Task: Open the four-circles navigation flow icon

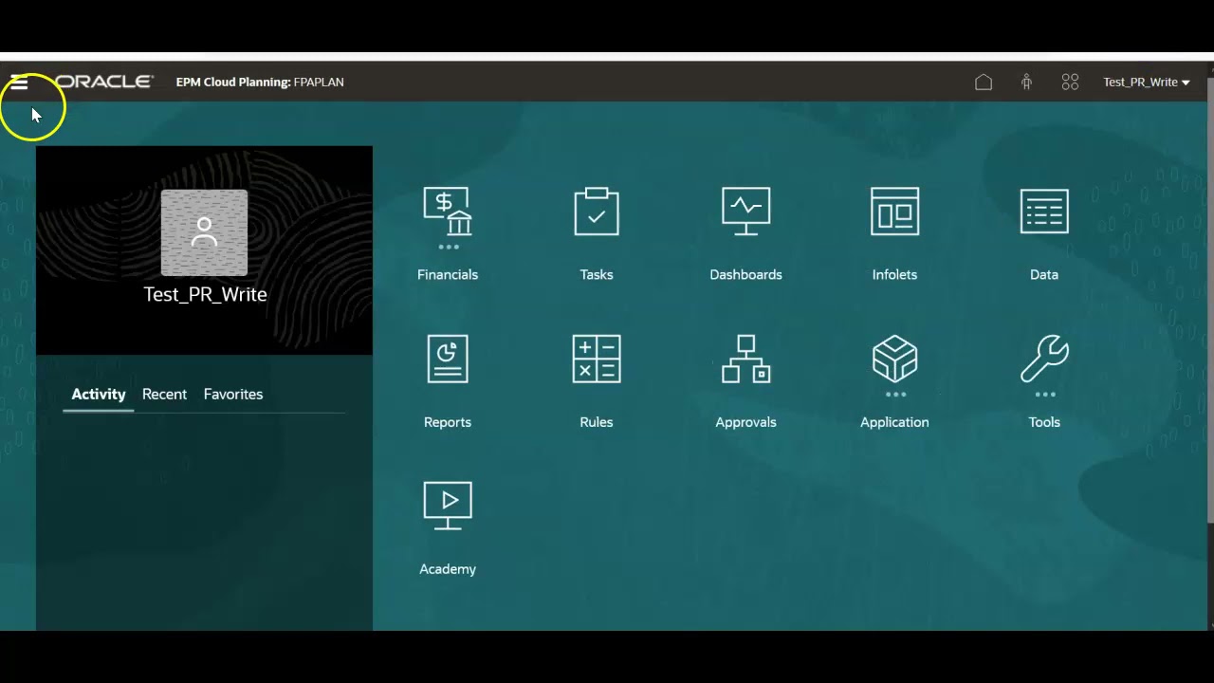Action: tap(1070, 83)
